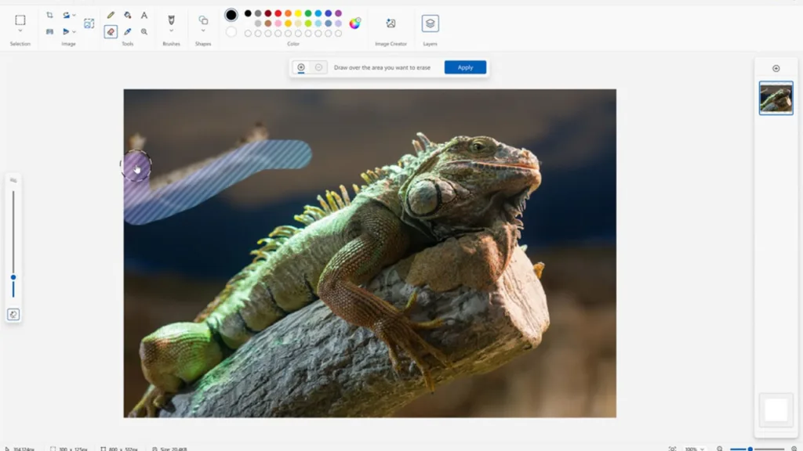Pick the purple palette color
This screenshot has width=803, height=451.
338,13
